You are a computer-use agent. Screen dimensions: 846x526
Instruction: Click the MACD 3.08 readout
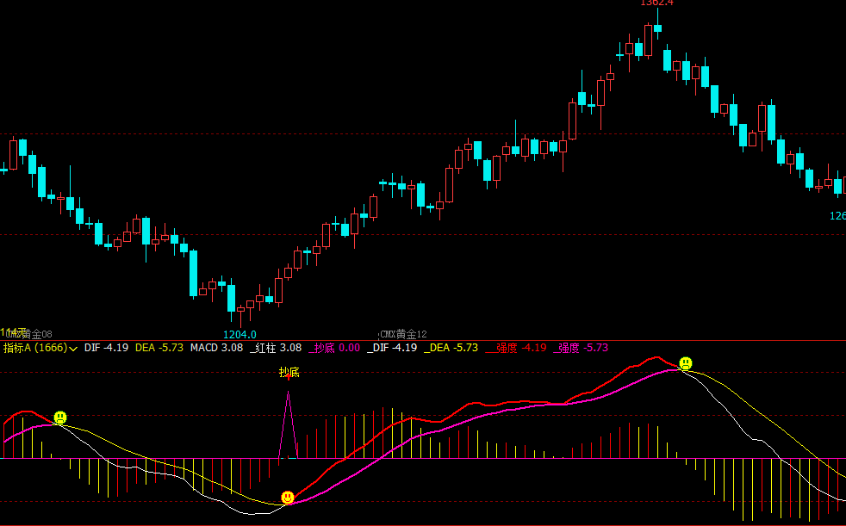216,348
